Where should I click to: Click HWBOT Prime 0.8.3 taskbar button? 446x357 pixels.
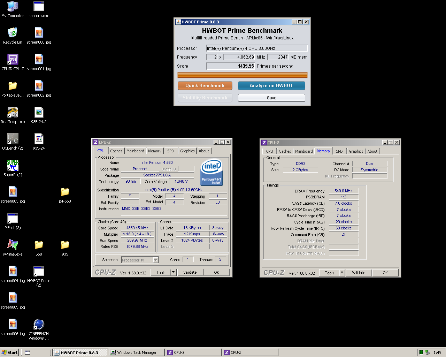(80, 352)
